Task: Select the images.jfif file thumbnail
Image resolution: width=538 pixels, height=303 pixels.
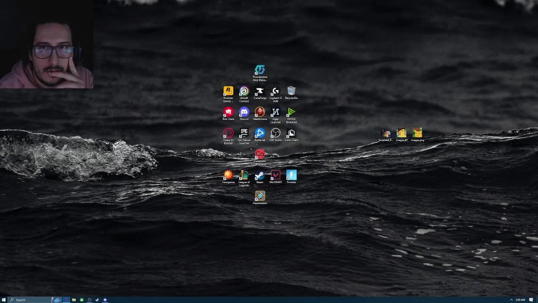Action: (401, 135)
